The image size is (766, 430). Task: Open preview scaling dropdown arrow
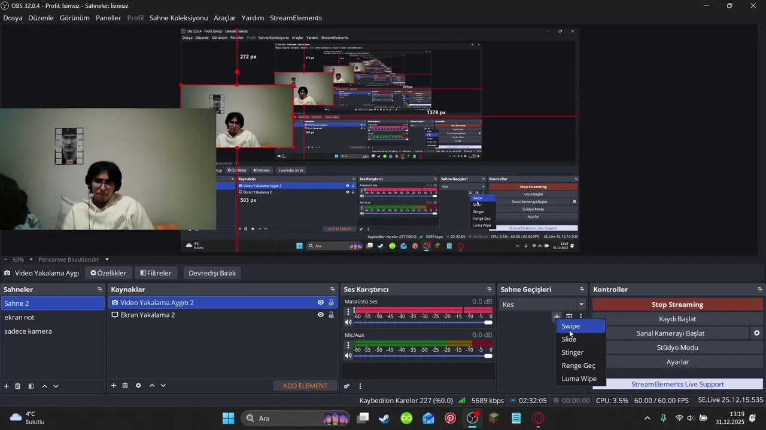pyautogui.click(x=107, y=260)
